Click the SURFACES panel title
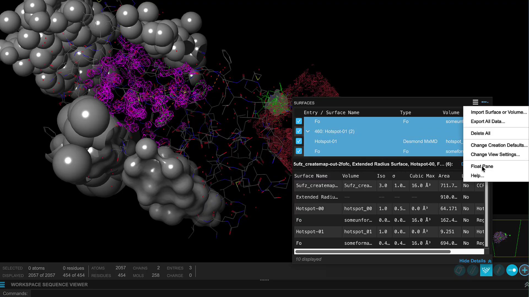 (304, 103)
